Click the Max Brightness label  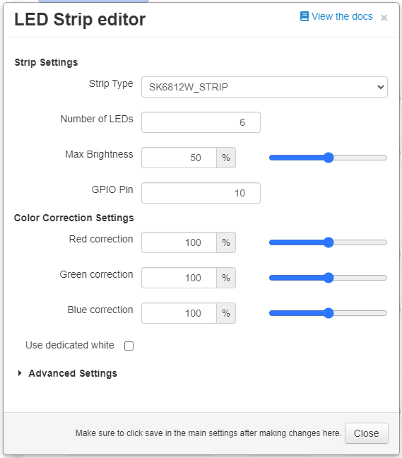(x=99, y=154)
